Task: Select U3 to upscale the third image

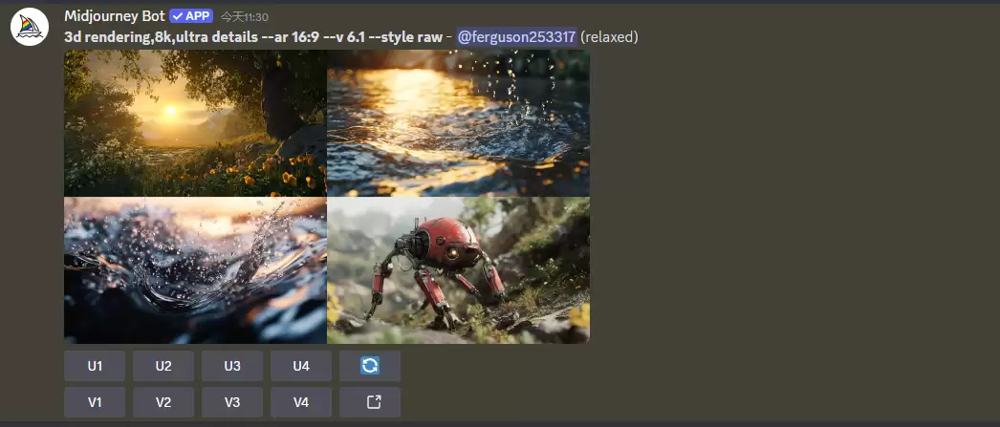Action: pos(232,366)
